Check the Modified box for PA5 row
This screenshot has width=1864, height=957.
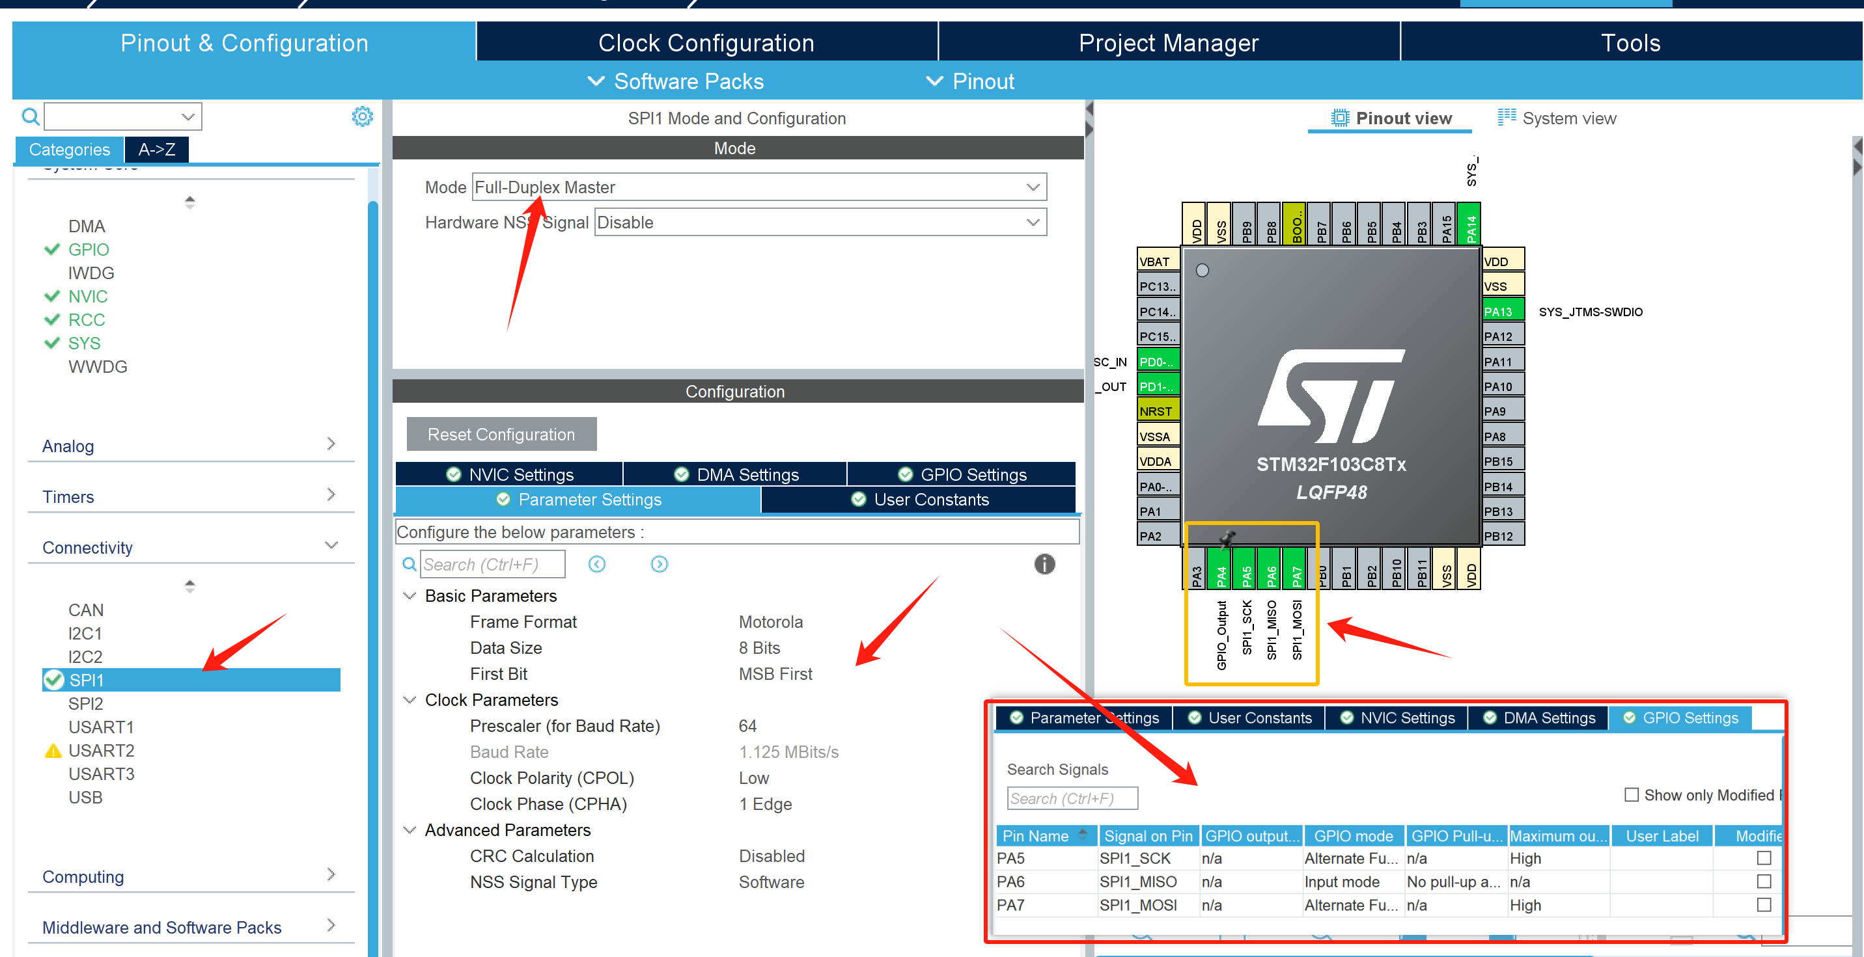click(x=1764, y=858)
